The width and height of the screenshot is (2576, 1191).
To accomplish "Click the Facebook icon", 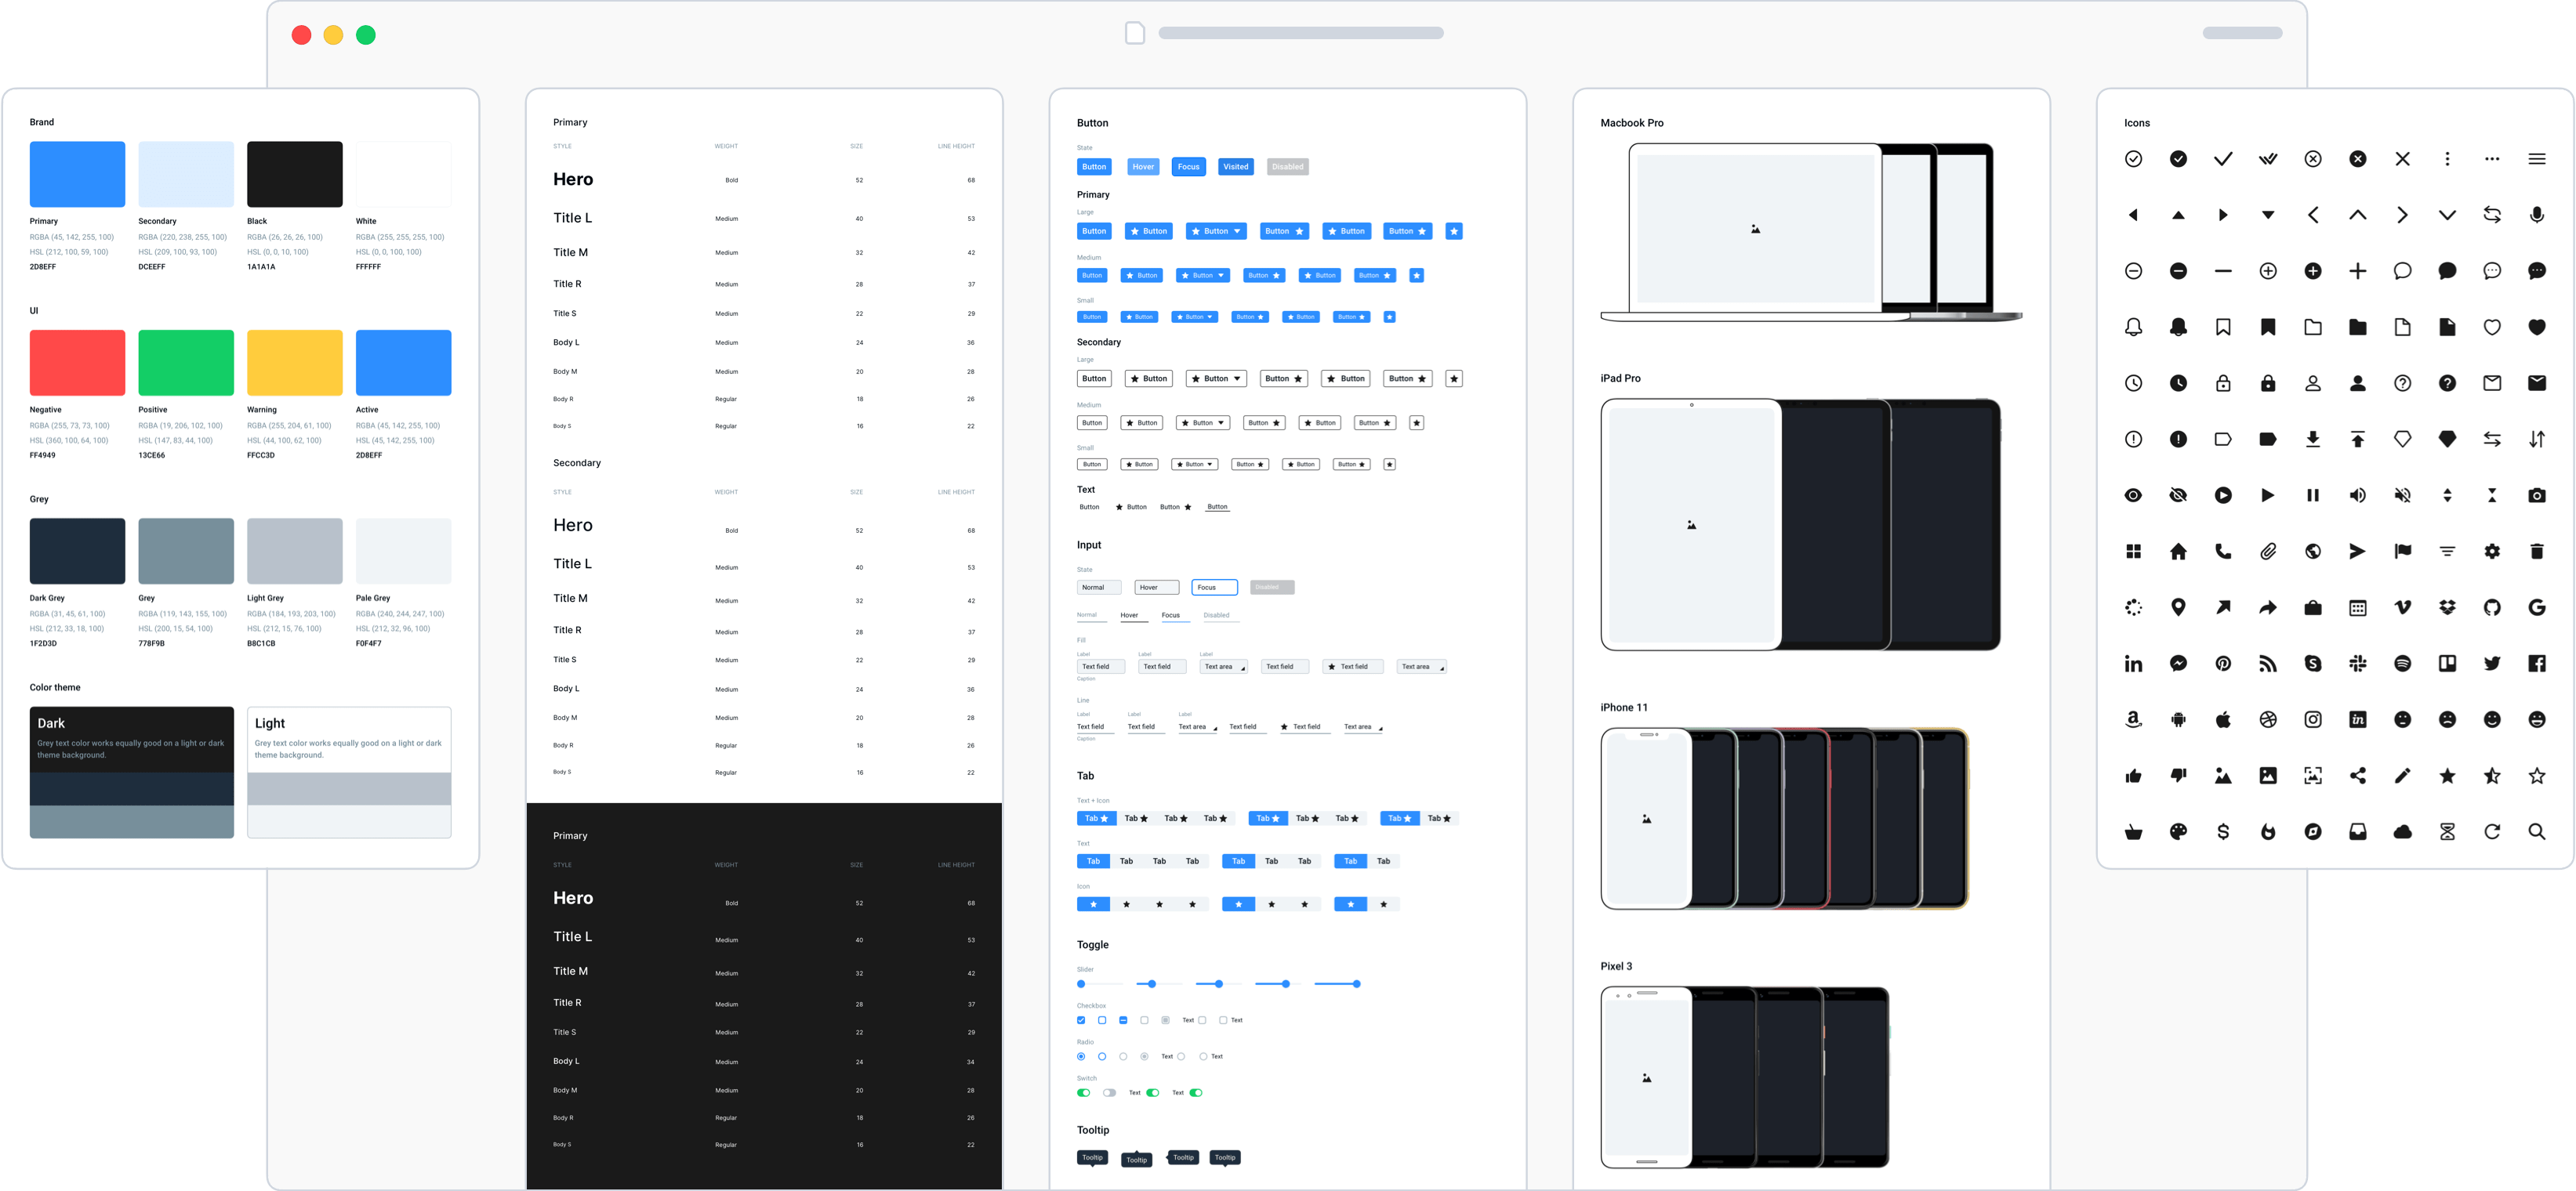I will pyautogui.click(x=2538, y=662).
